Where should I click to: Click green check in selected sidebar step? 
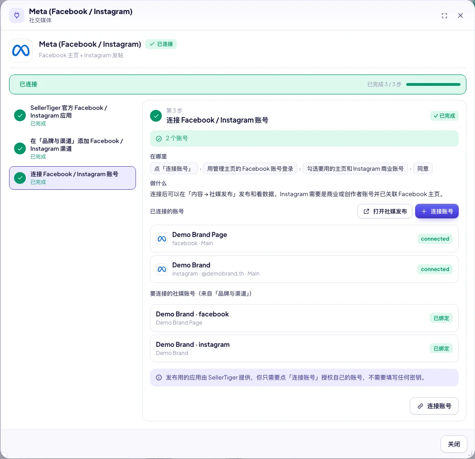[20, 178]
